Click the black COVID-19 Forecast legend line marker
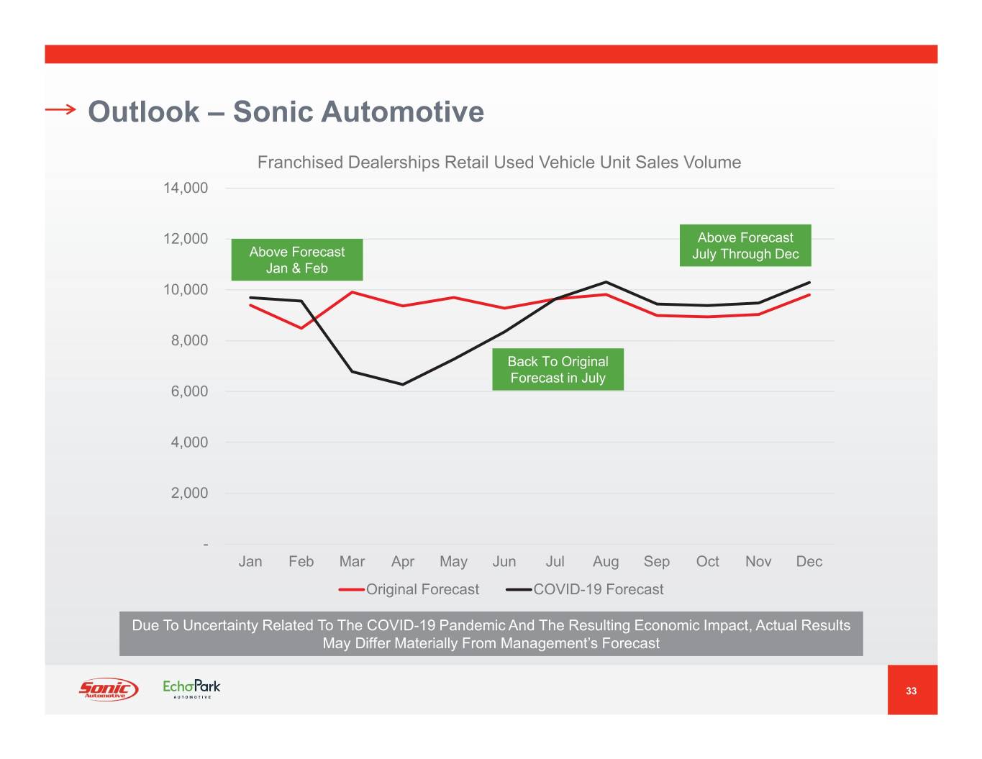Viewport: 982px width, 759px height. [x=518, y=590]
